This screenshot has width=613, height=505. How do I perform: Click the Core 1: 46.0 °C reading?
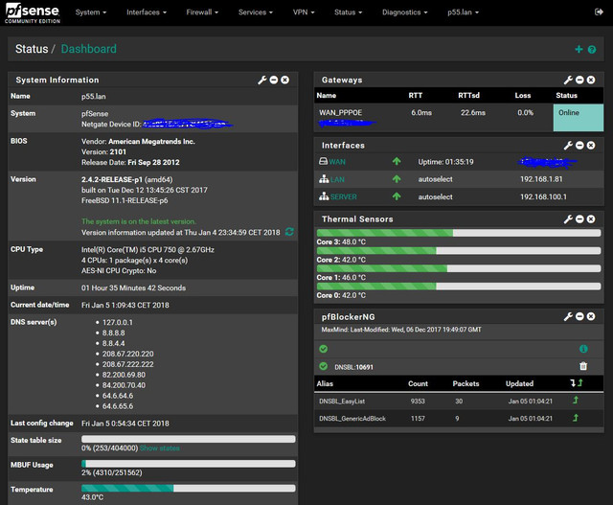[341, 277]
